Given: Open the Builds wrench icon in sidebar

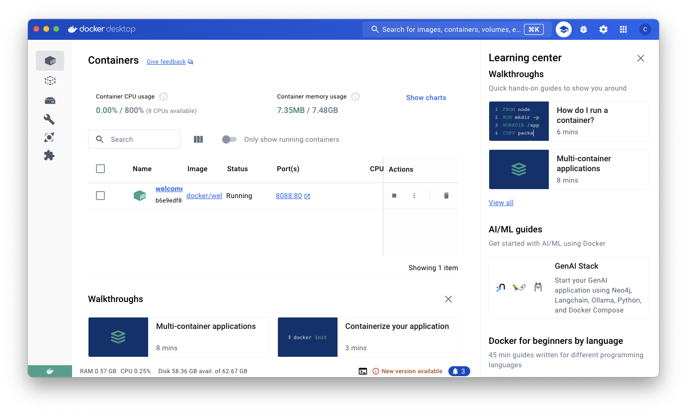Looking at the screenshot, I should [x=49, y=119].
